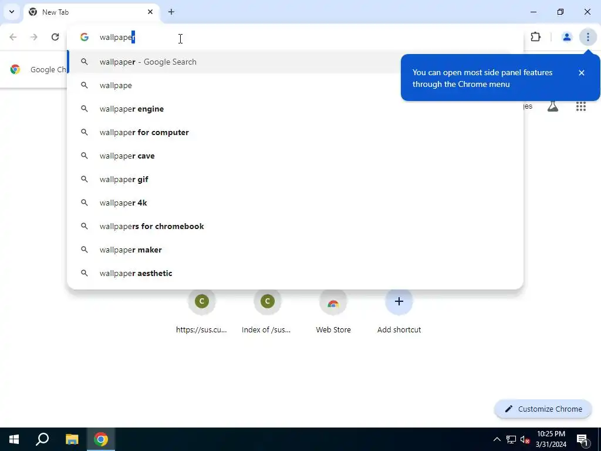Image resolution: width=601 pixels, height=451 pixels.
Task: Dismiss the side panel tip bubble
Action: point(582,73)
